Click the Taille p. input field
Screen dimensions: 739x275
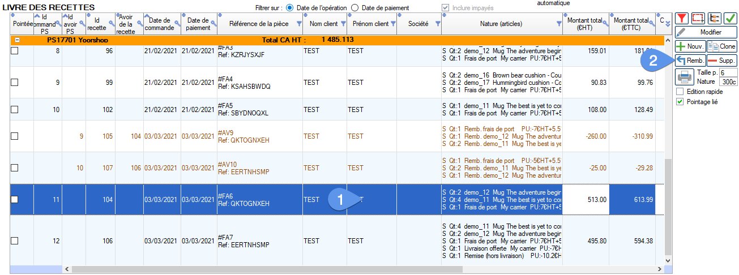click(728, 72)
